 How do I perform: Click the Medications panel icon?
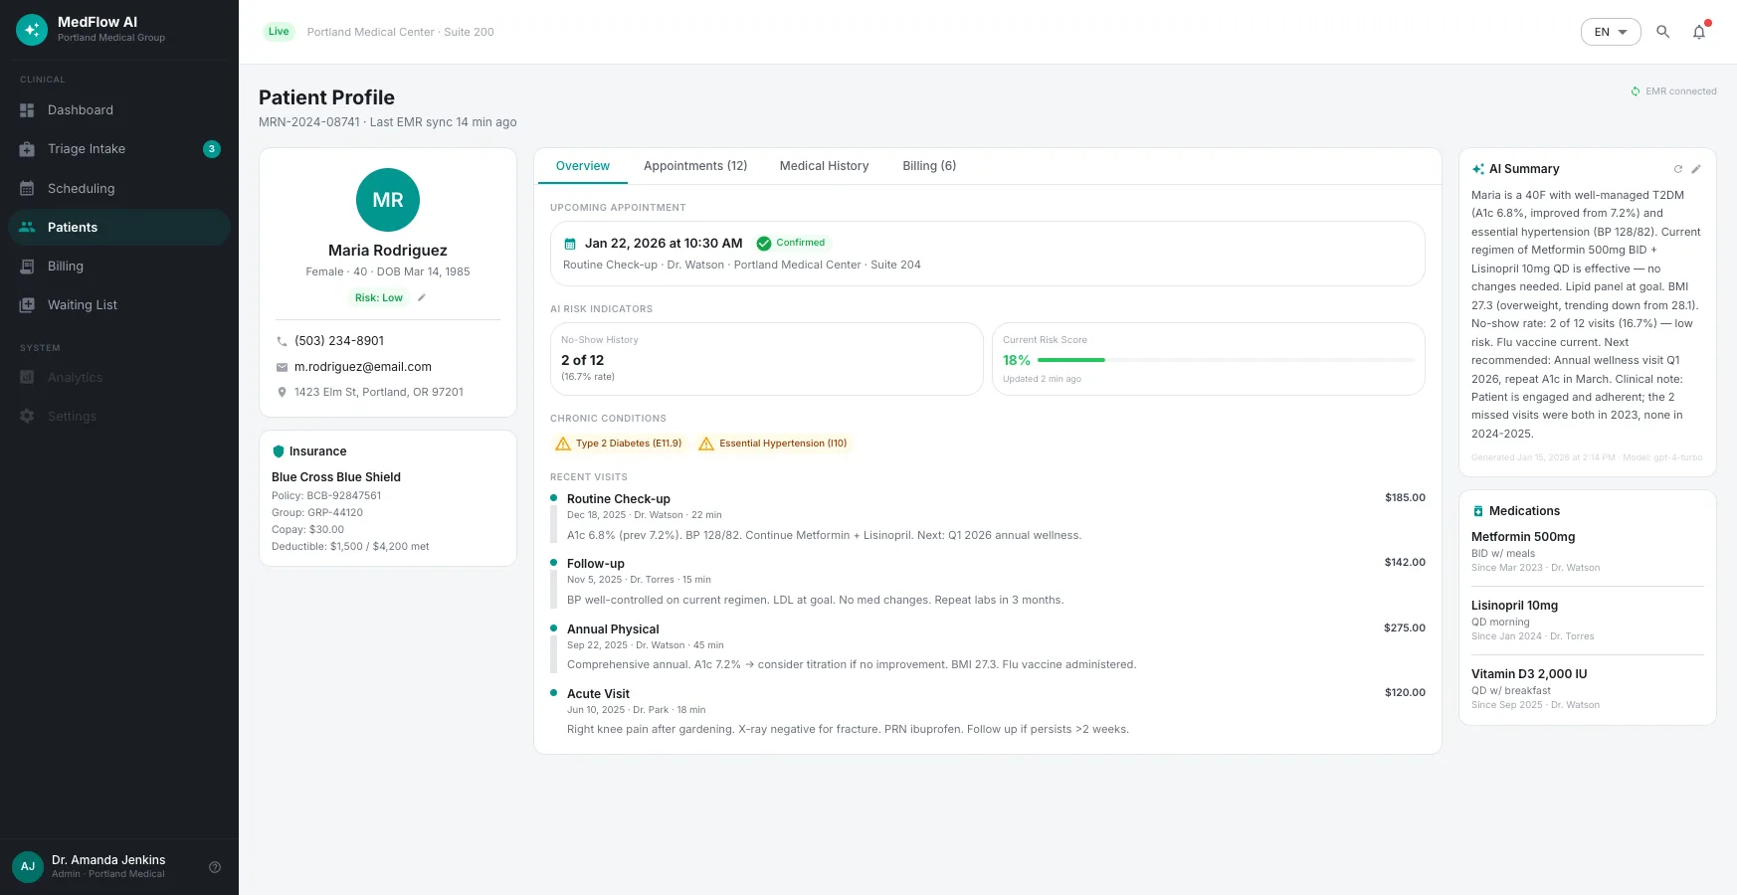point(1478,511)
